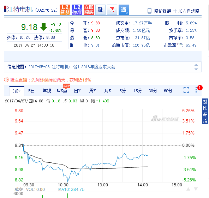Image resolution: width=209 pixels, height=198 pixels.
Task: Expand chart to fullscreen
Action: [x=186, y=90]
